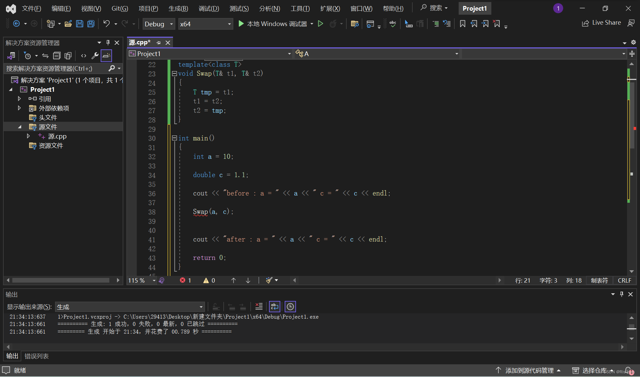Collapse the main function outline box
The height and width of the screenshot is (377, 640).
[174, 138]
